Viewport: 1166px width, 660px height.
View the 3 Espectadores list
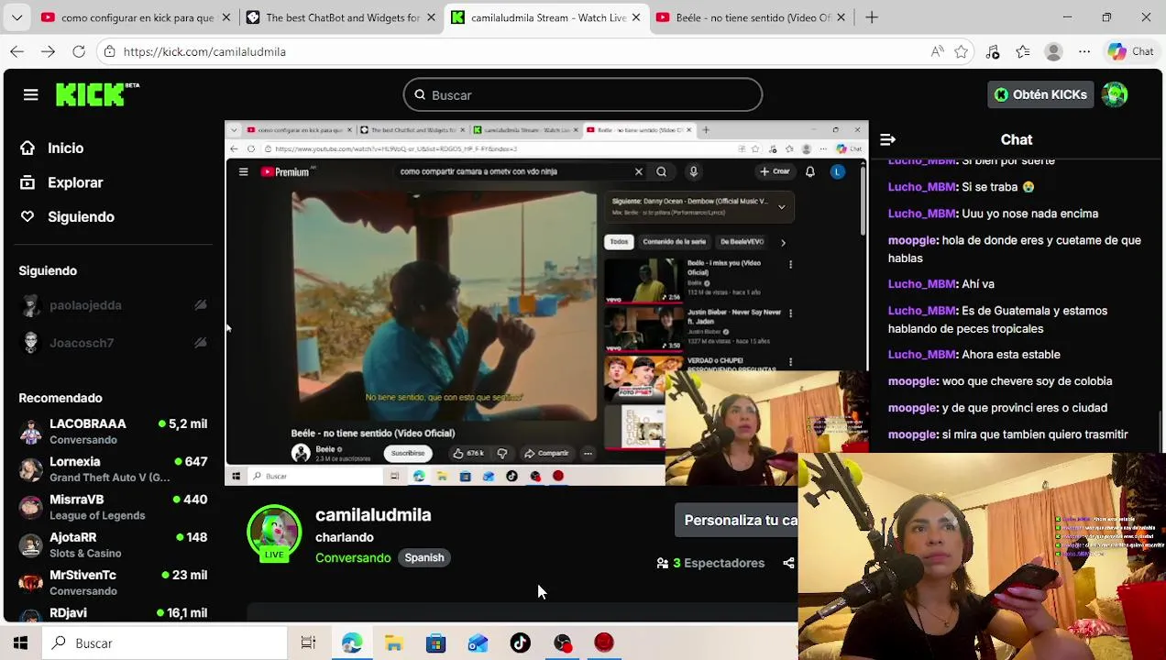[711, 563]
